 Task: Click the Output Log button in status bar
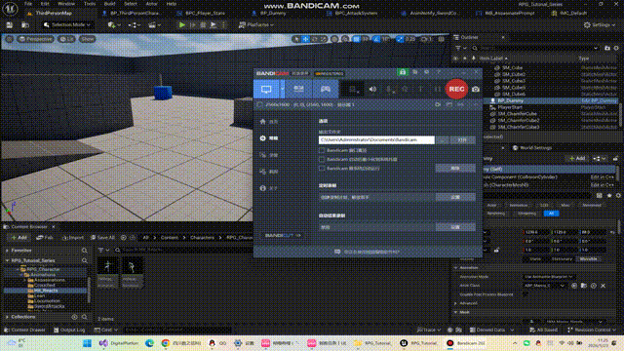(x=69, y=330)
